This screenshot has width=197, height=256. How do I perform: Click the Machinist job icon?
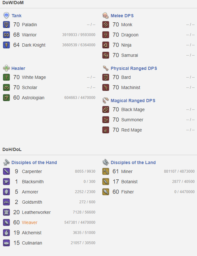pyautogui.click(x=106, y=87)
